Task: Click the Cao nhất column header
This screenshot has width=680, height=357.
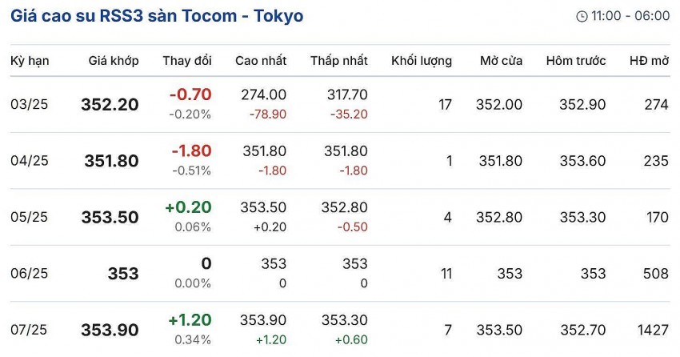Action: pyautogui.click(x=261, y=61)
